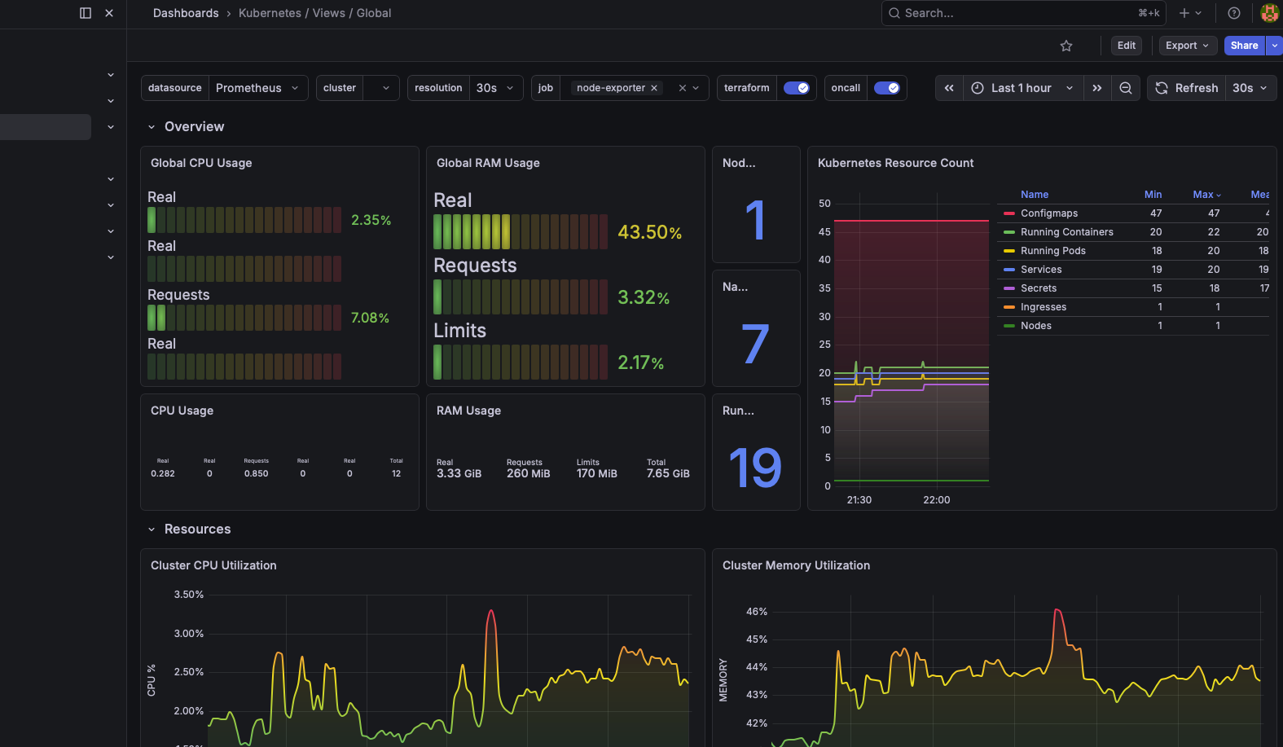Click the RAM Limits 2.17% gauge bar

(521, 362)
